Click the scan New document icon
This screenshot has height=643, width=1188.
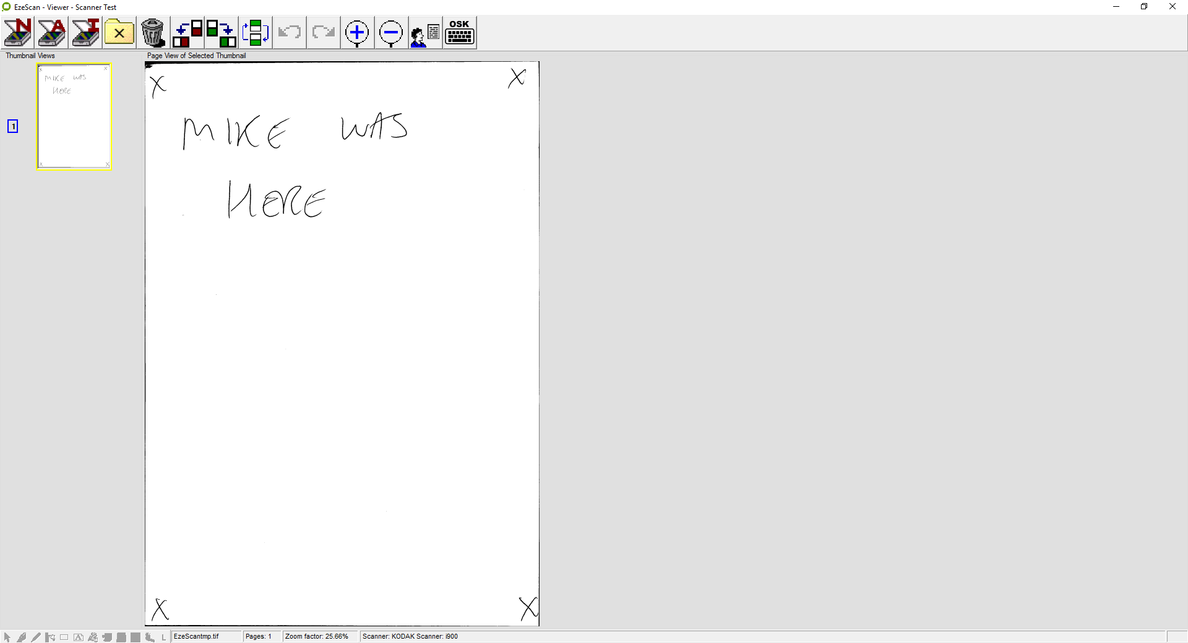click(17, 33)
